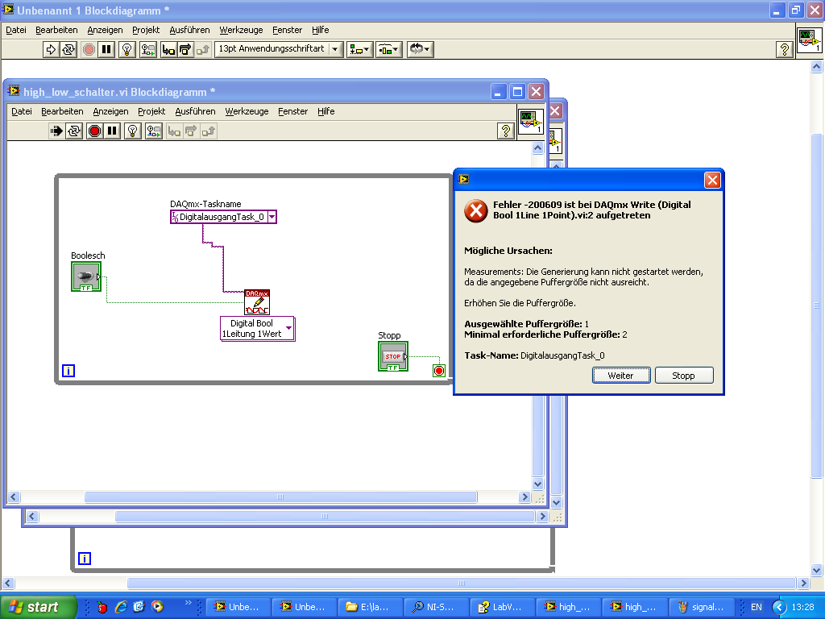Image resolution: width=825 pixels, height=619 pixels.
Task: Click Run Continuously in high_low_schalter toolbar
Action: click(74, 131)
